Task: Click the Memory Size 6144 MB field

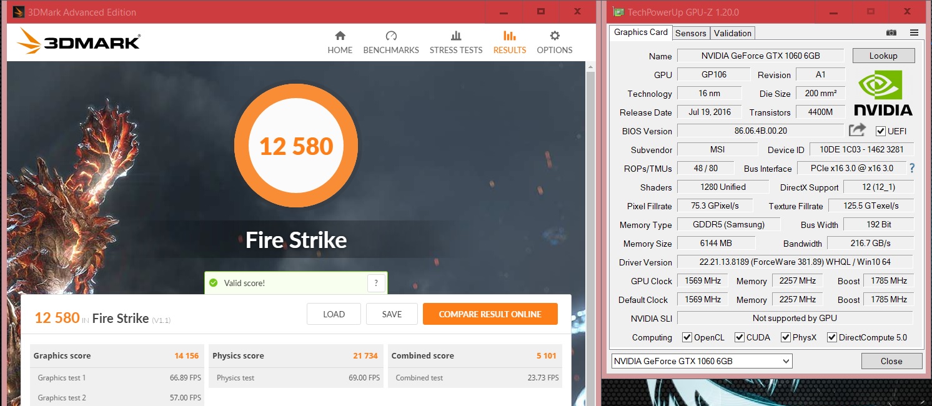Action: pyautogui.click(x=716, y=243)
